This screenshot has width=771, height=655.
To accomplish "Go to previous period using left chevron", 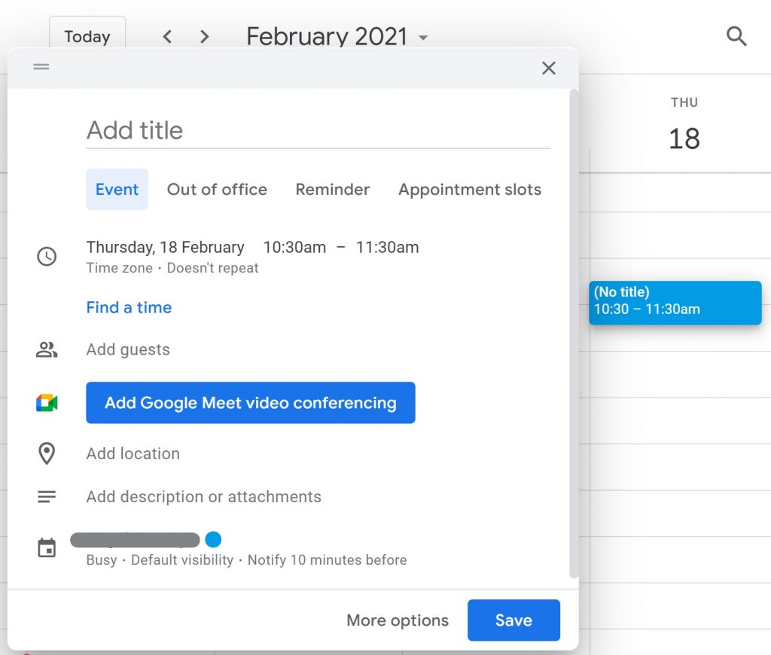I will click(x=167, y=36).
